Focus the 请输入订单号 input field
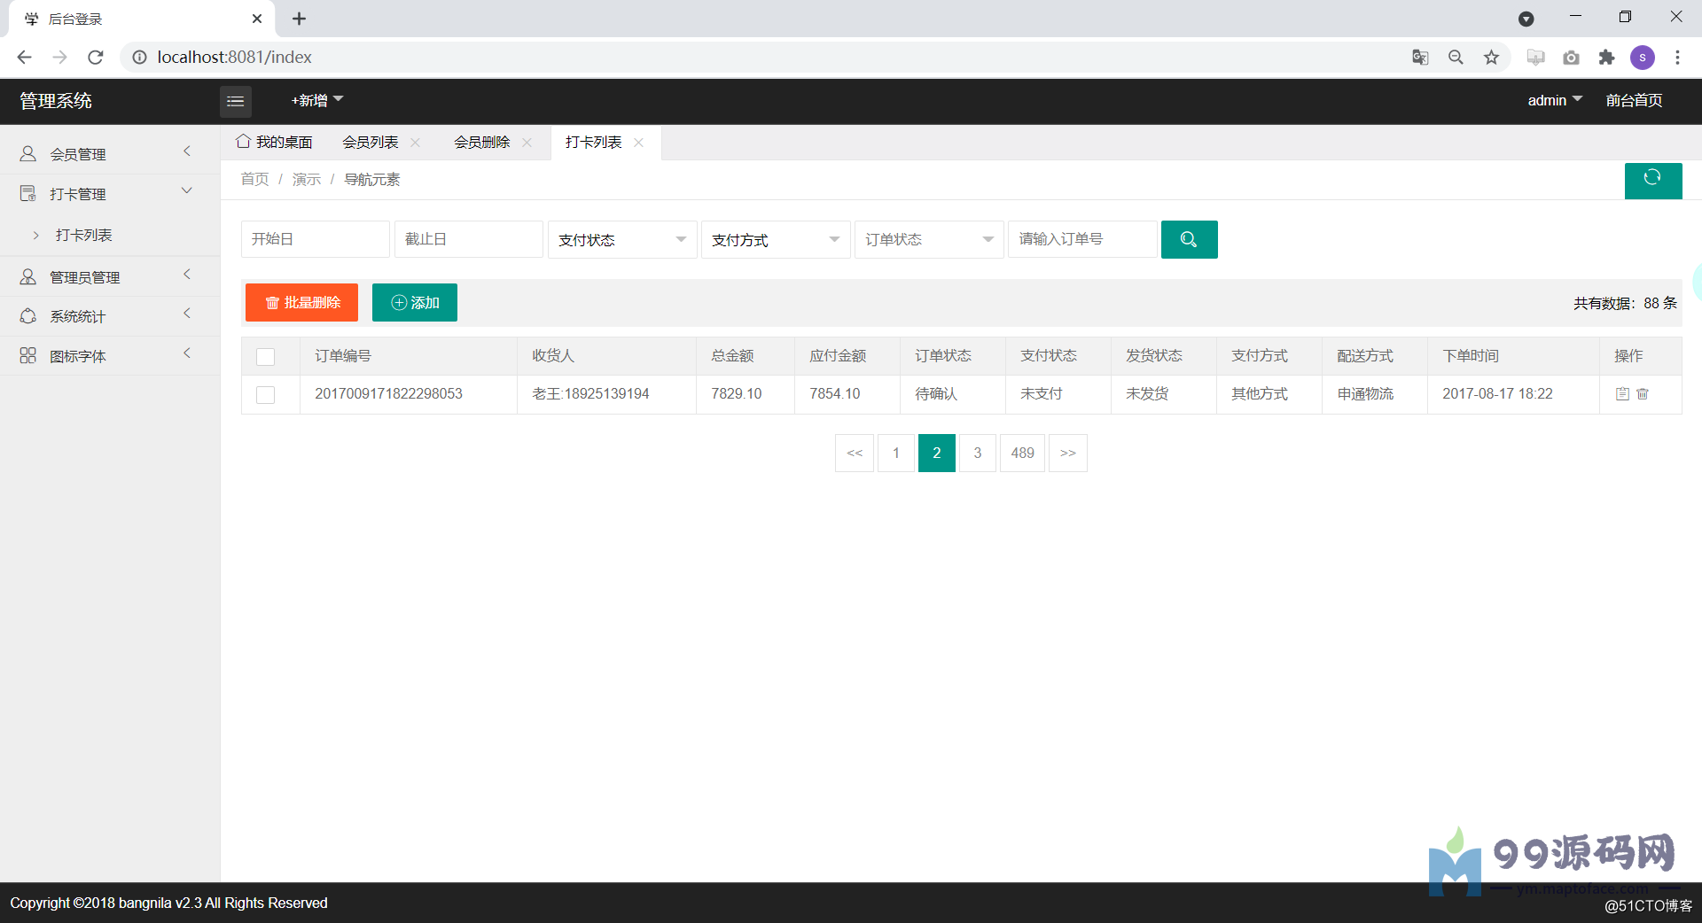Viewport: 1702px width, 923px height. 1082,239
